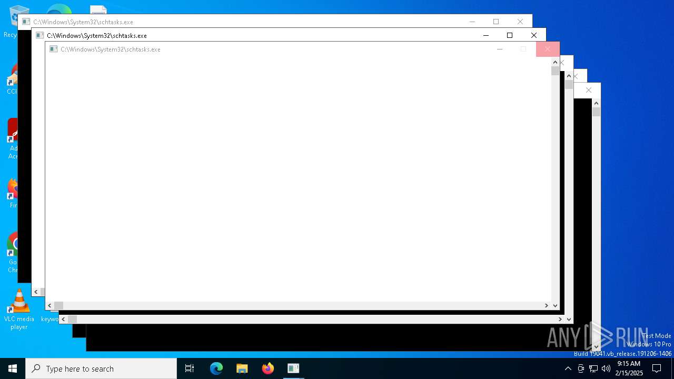Show hidden system tray icons
This screenshot has width=674, height=379.
(x=568, y=368)
